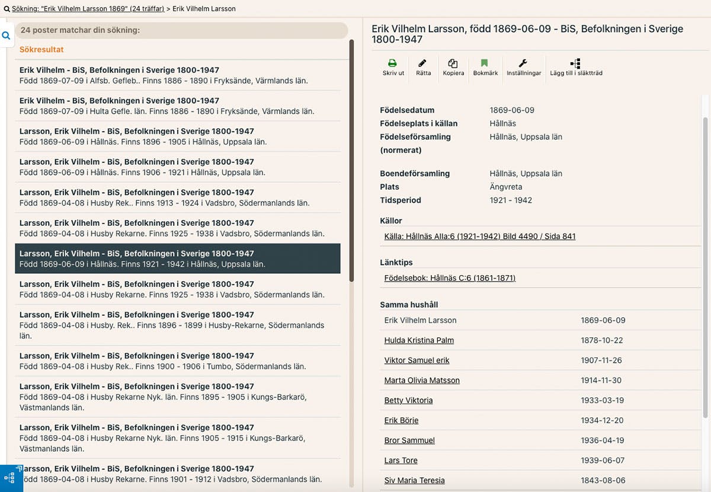
Task: Click the Rätta pencil icon
Action: [422, 63]
